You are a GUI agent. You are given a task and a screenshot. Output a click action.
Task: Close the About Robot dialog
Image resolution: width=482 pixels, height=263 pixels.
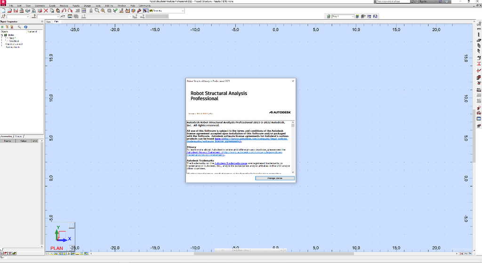pos(293,81)
